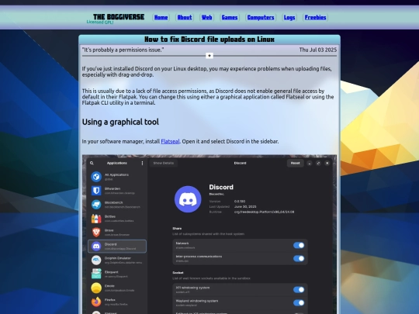Select the Dolphin Emulator icon

[96, 260]
